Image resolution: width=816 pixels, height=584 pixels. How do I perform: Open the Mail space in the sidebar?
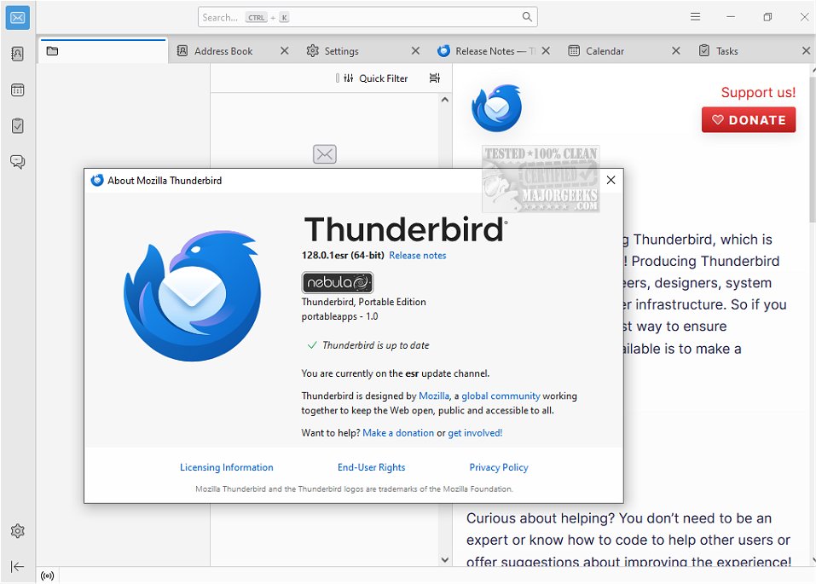tap(17, 18)
